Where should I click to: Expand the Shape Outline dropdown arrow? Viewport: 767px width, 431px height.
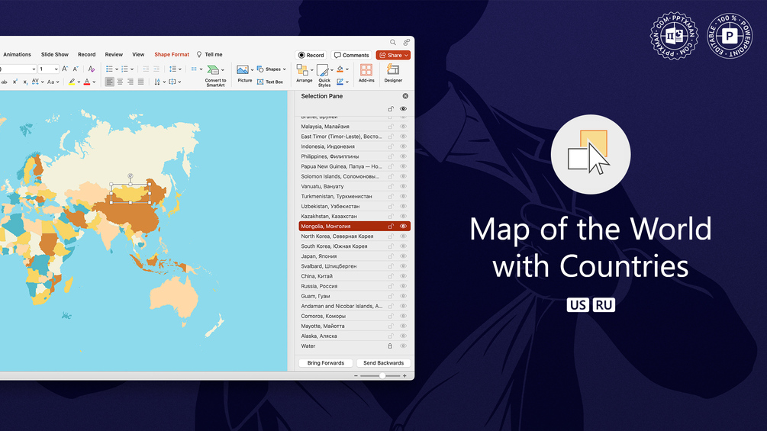coord(346,82)
